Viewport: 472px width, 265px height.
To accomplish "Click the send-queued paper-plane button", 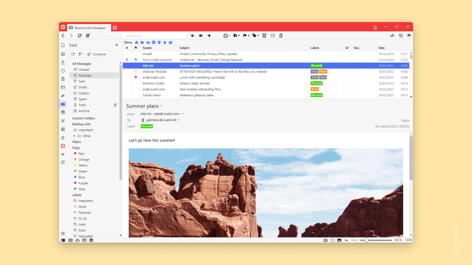I will tap(80, 54).
